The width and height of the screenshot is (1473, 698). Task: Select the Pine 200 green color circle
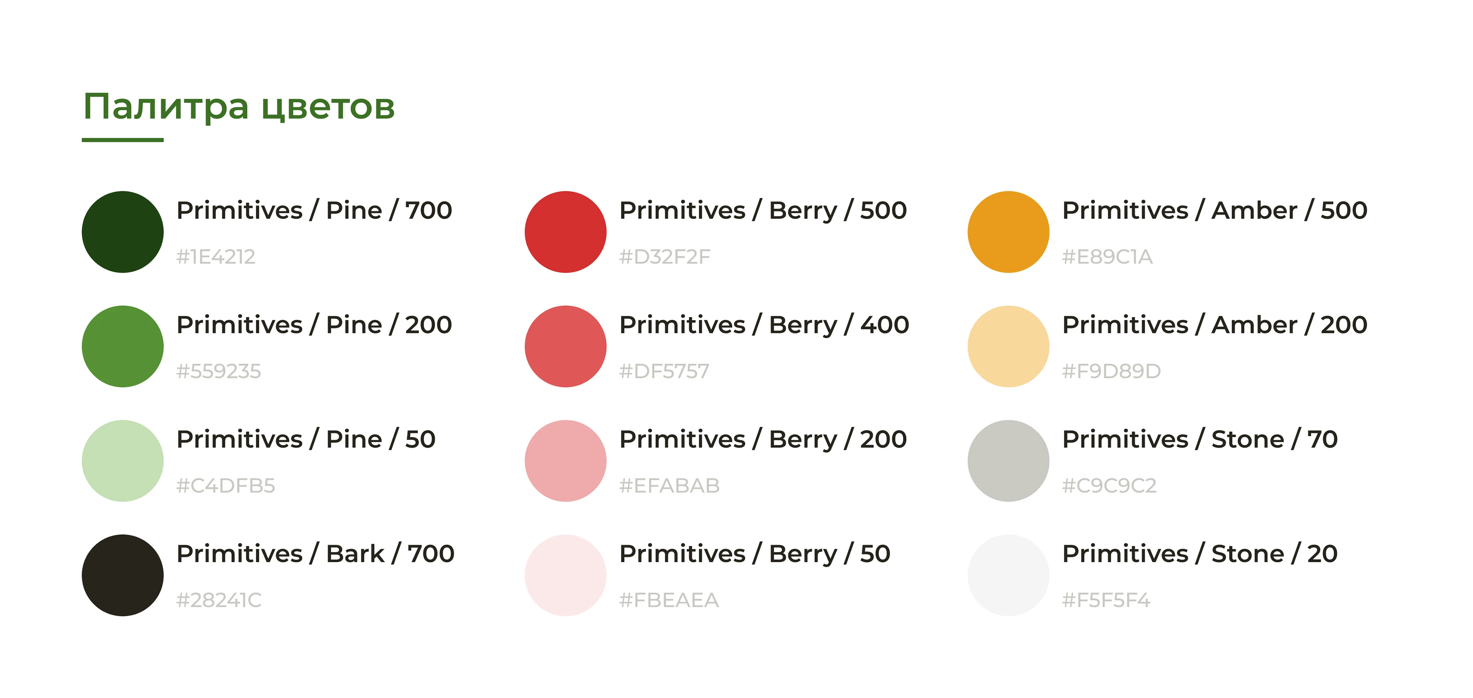[122, 346]
